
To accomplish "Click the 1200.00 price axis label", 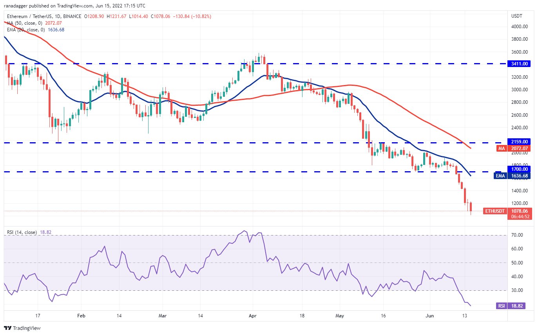I will [519, 203].
